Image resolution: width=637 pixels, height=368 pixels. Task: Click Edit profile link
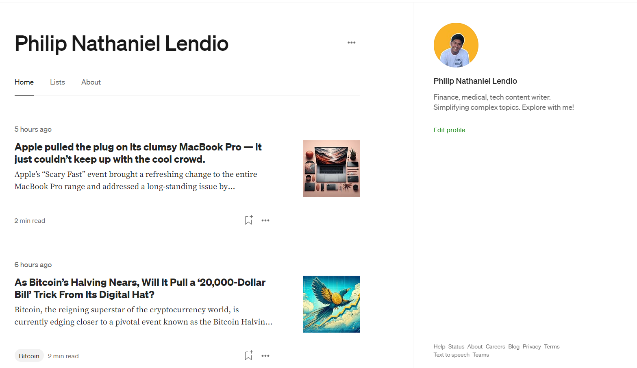(x=449, y=130)
